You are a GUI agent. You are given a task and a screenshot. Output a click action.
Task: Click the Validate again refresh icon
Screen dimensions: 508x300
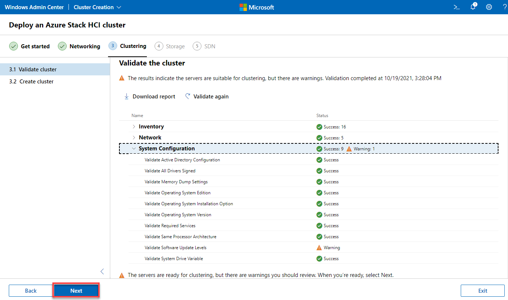point(188,96)
